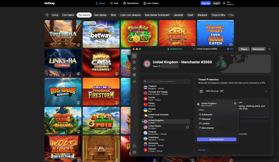279x162 pixels.
Task: Click the Quick connect button
Action: [216, 139]
